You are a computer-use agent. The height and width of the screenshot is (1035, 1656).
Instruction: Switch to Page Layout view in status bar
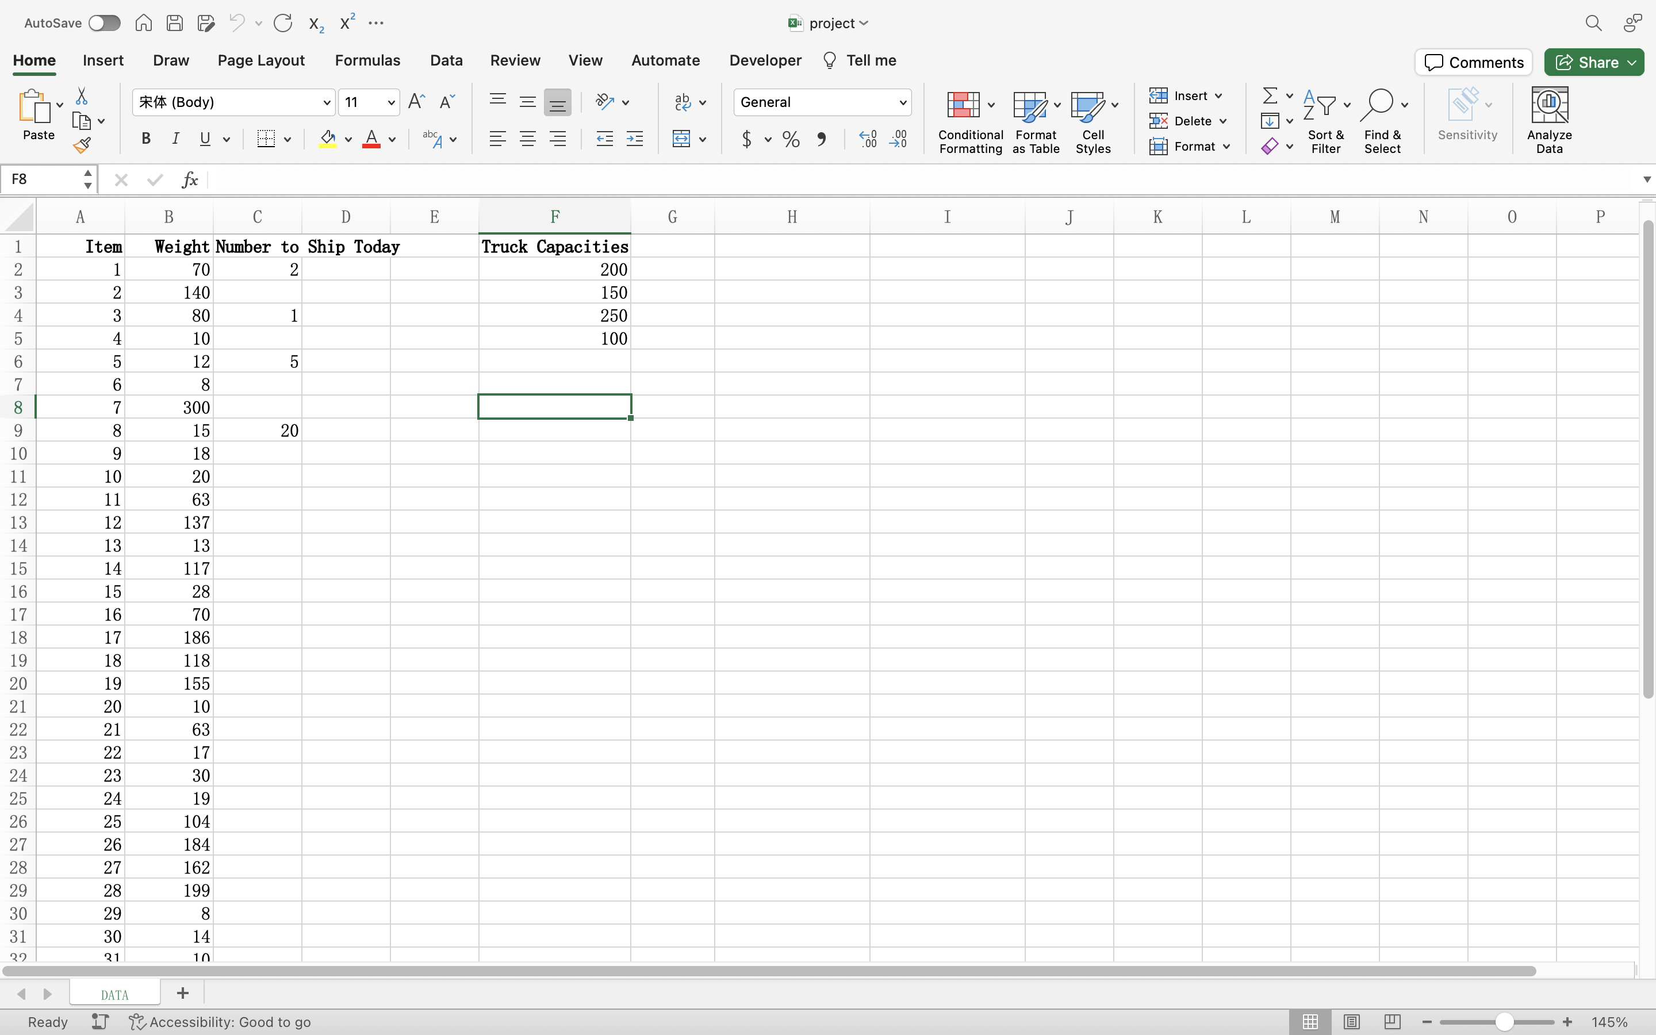click(1351, 1021)
